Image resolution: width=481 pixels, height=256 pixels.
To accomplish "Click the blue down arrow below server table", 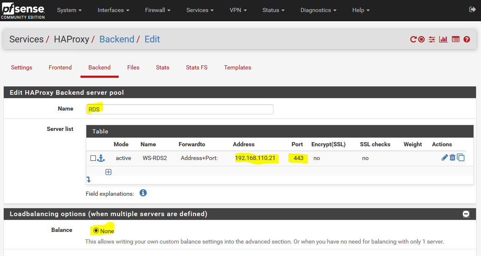I will click(88, 180).
